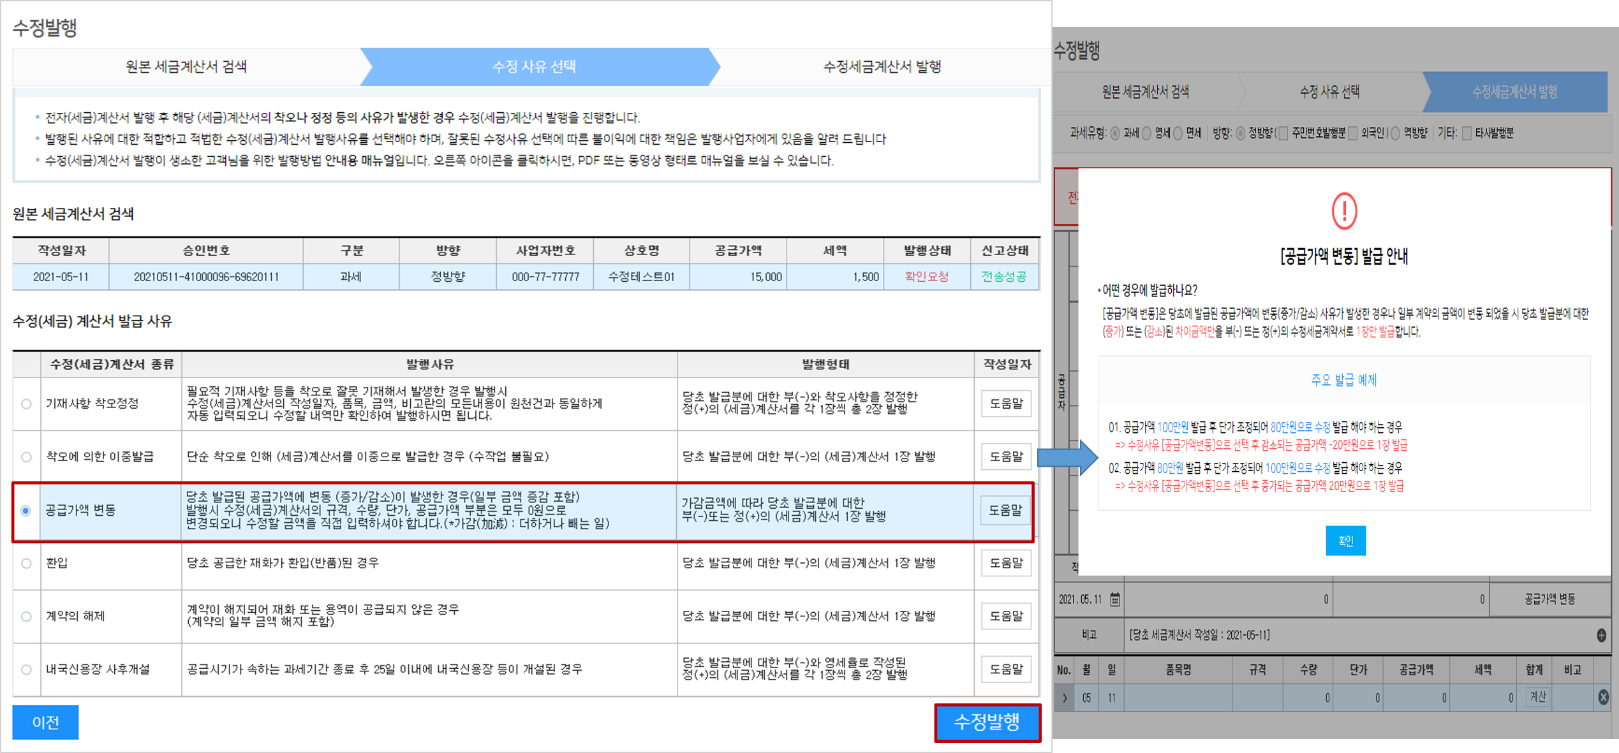Go to 원본 세금계산서 검색 step tab

click(186, 67)
